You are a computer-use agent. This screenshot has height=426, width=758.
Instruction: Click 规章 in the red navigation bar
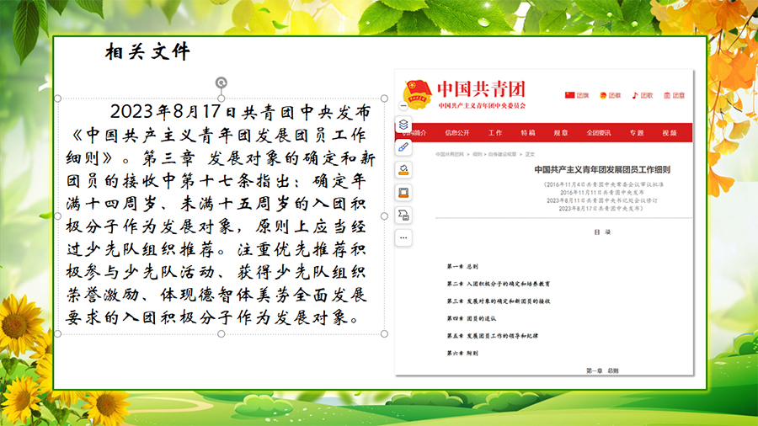coord(561,133)
